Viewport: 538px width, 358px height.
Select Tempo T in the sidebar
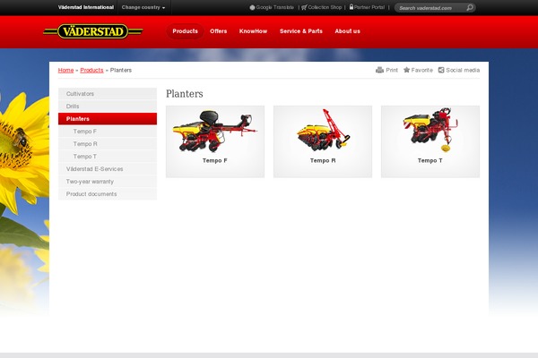(x=108, y=157)
